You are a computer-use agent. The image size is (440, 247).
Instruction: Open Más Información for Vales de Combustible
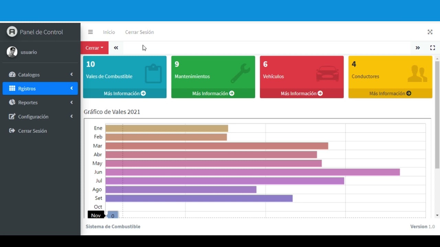coord(125,93)
